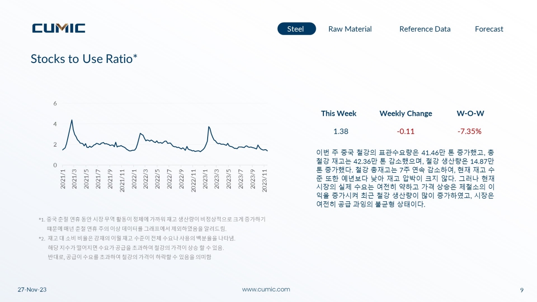
Task: Click page number 9
Action: [521, 290]
